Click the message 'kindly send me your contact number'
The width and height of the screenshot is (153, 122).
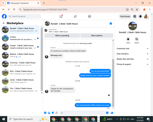pos(95,75)
